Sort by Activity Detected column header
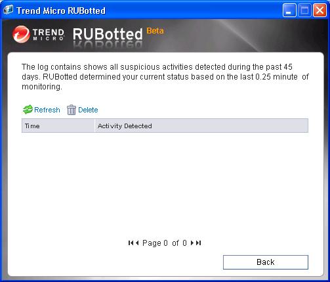The height and width of the screenshot is (282, 330). tap(201, 126)
